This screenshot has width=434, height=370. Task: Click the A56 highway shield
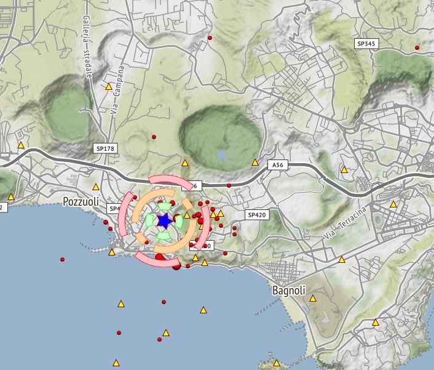point(278,165)
